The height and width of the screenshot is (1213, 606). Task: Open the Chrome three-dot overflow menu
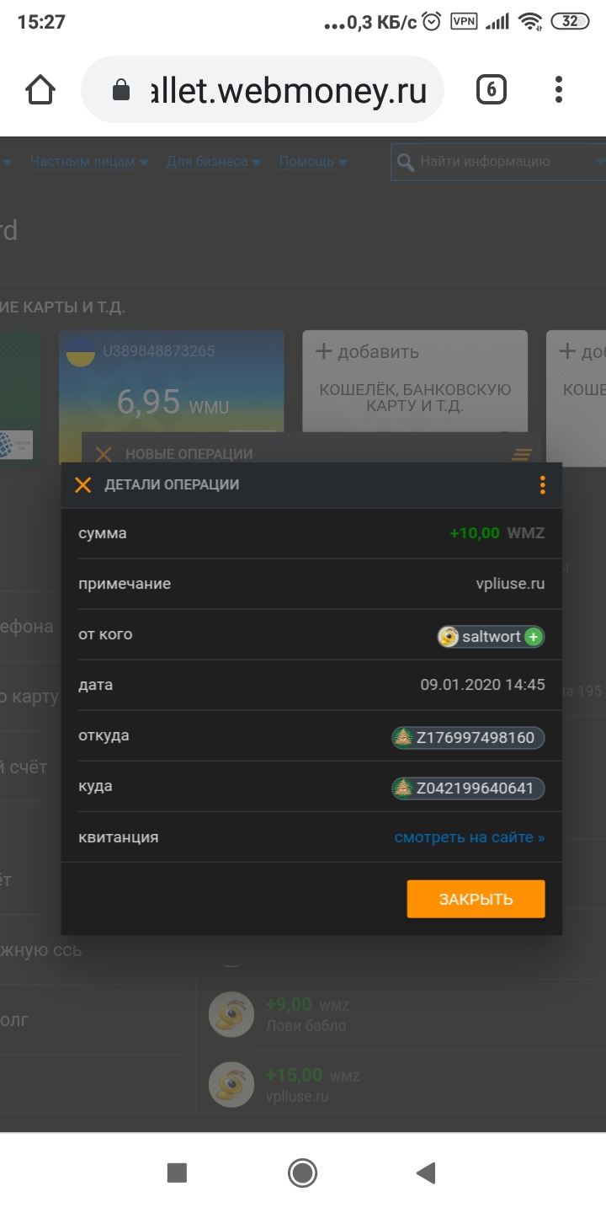[x=559, y=89]
